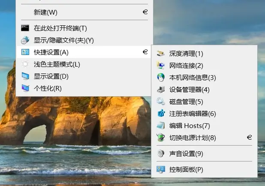
Task: Click the speaker icon beside 声音设置(9)
Action: [x=160, y=154]
